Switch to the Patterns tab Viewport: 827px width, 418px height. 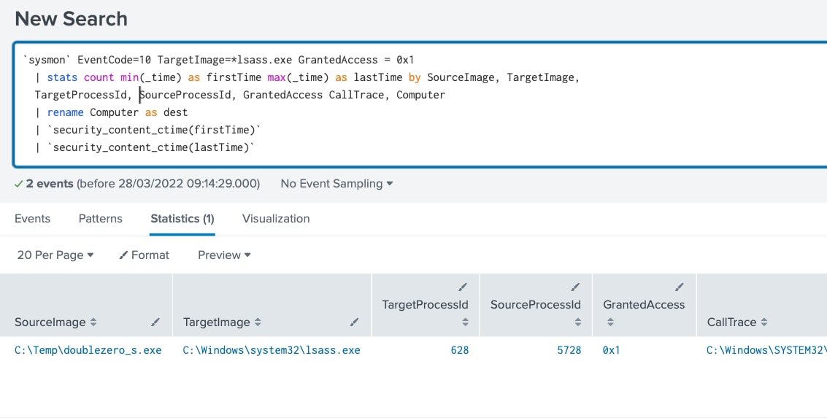100,219
